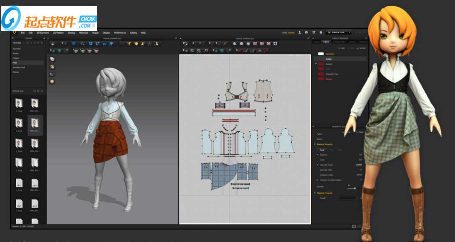Open the user account profile icon
This screenshot has height=242, width=455.
pos(300,32)
